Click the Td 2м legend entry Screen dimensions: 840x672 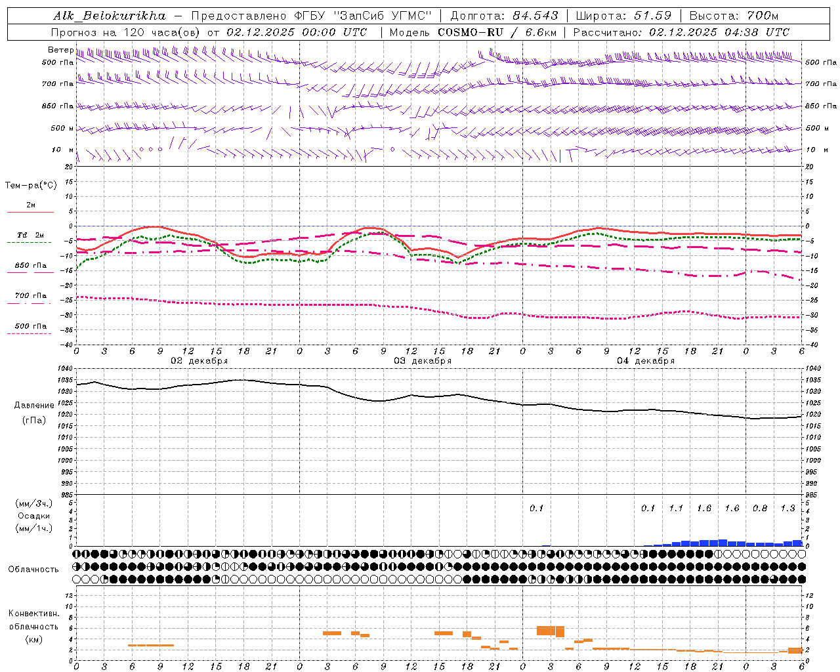coord(31,235)
